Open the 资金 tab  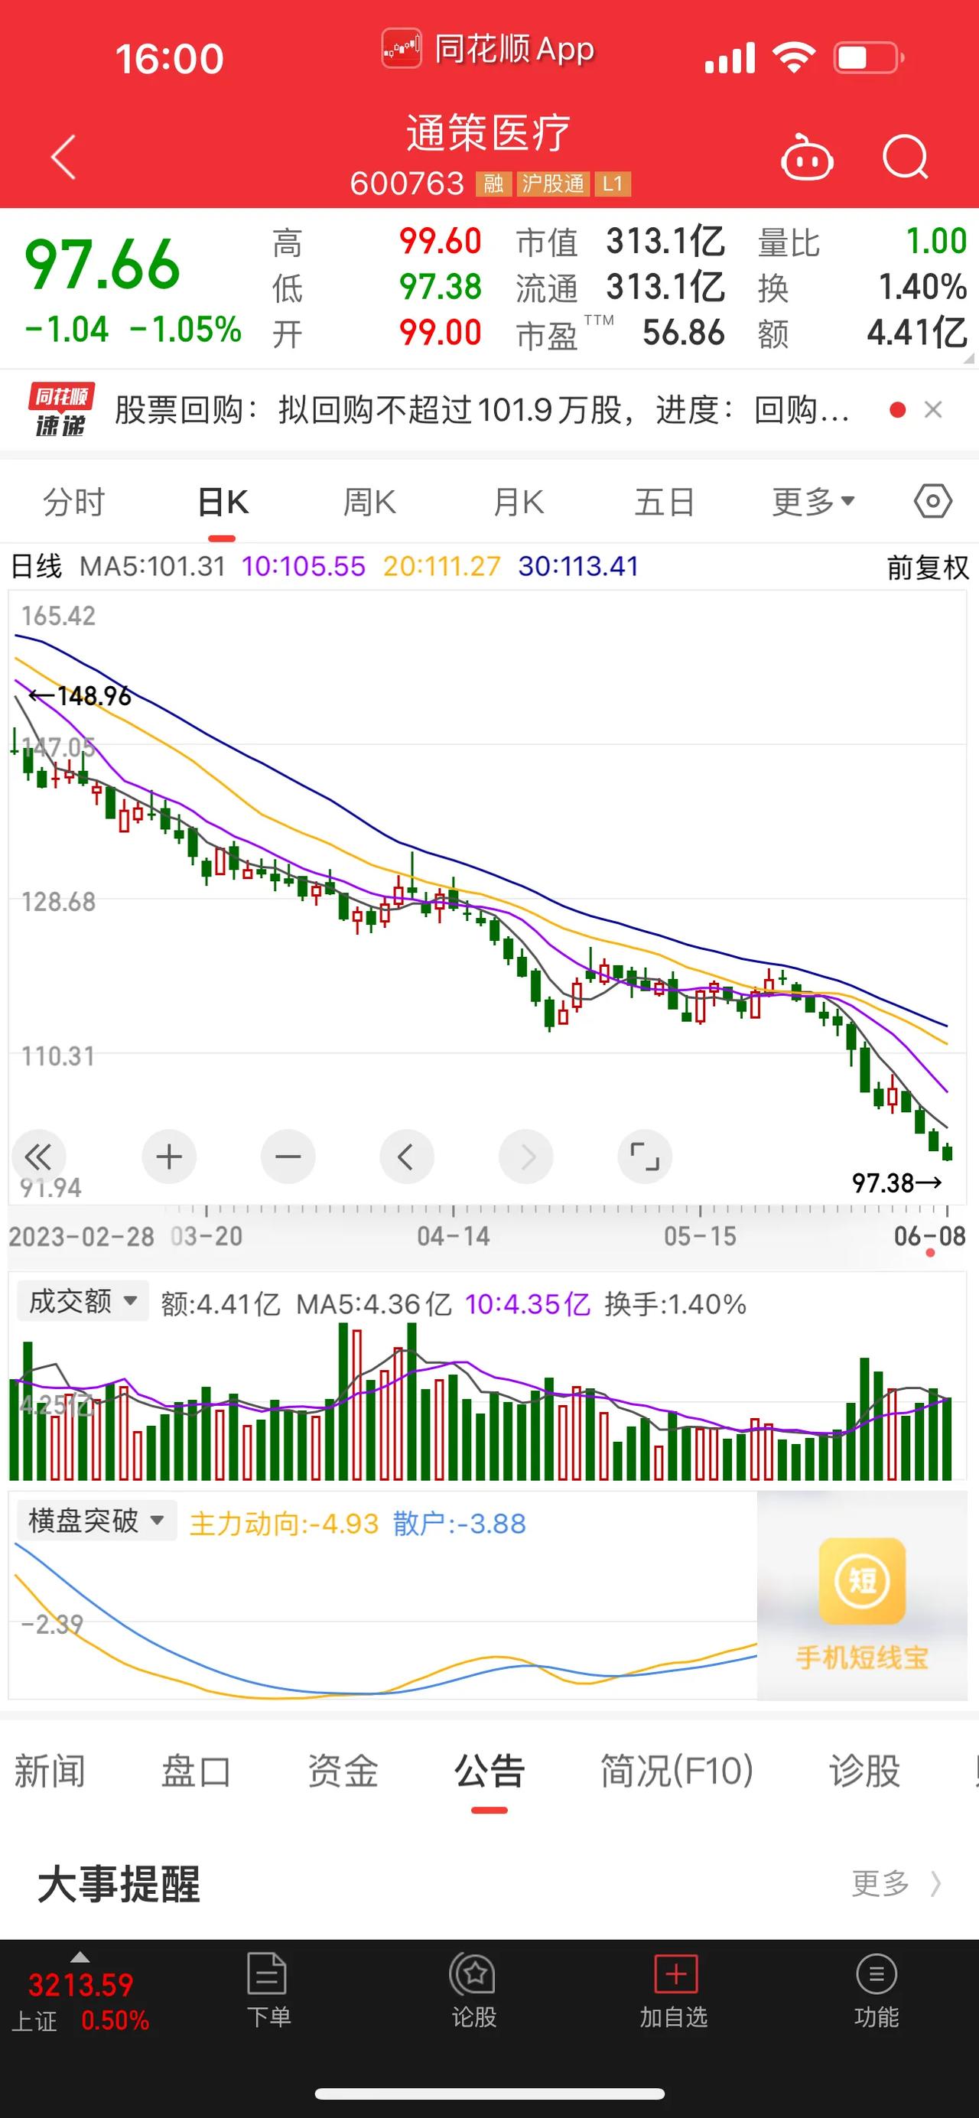coord(342,1770)
